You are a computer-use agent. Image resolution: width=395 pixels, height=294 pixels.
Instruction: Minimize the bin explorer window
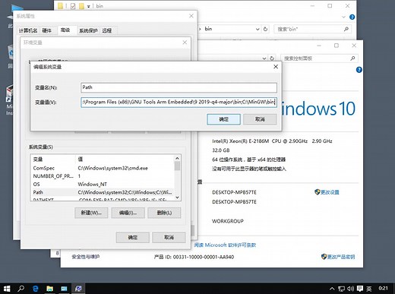(x=312, y=5)
